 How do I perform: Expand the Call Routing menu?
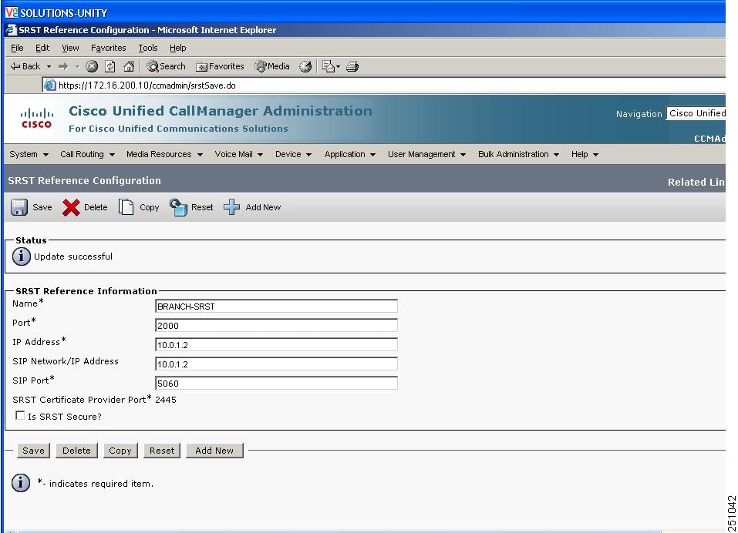[x=88, y=154]
